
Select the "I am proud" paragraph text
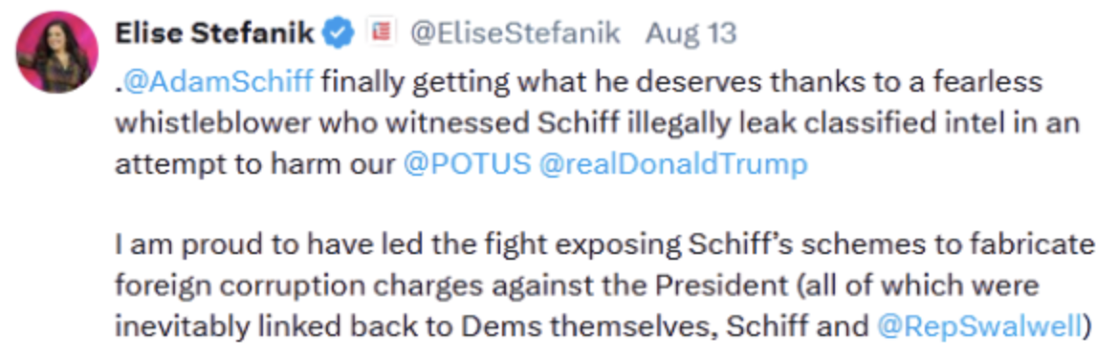pos(605,285)
